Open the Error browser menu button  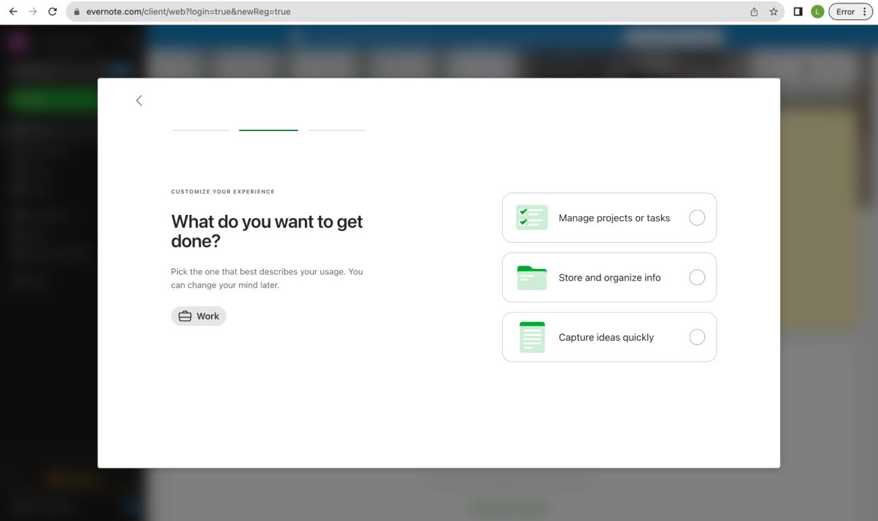pyautogui.click(x=852, y=11)
